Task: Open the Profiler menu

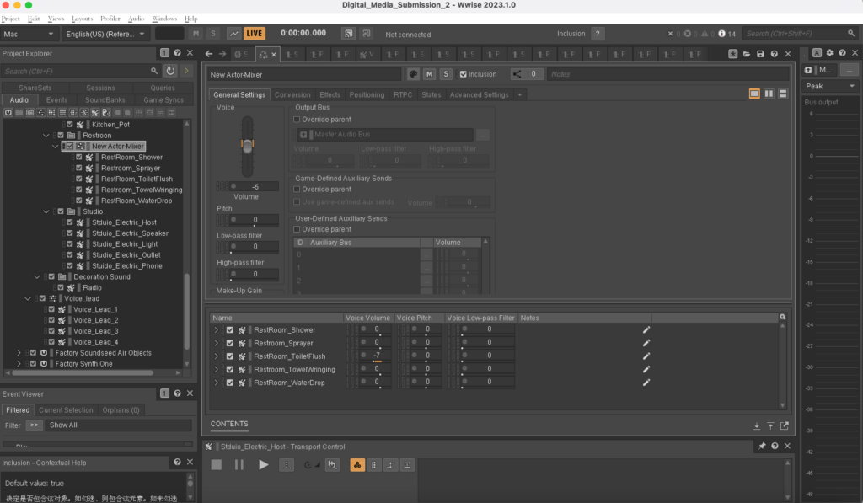Action: point(110,18)
